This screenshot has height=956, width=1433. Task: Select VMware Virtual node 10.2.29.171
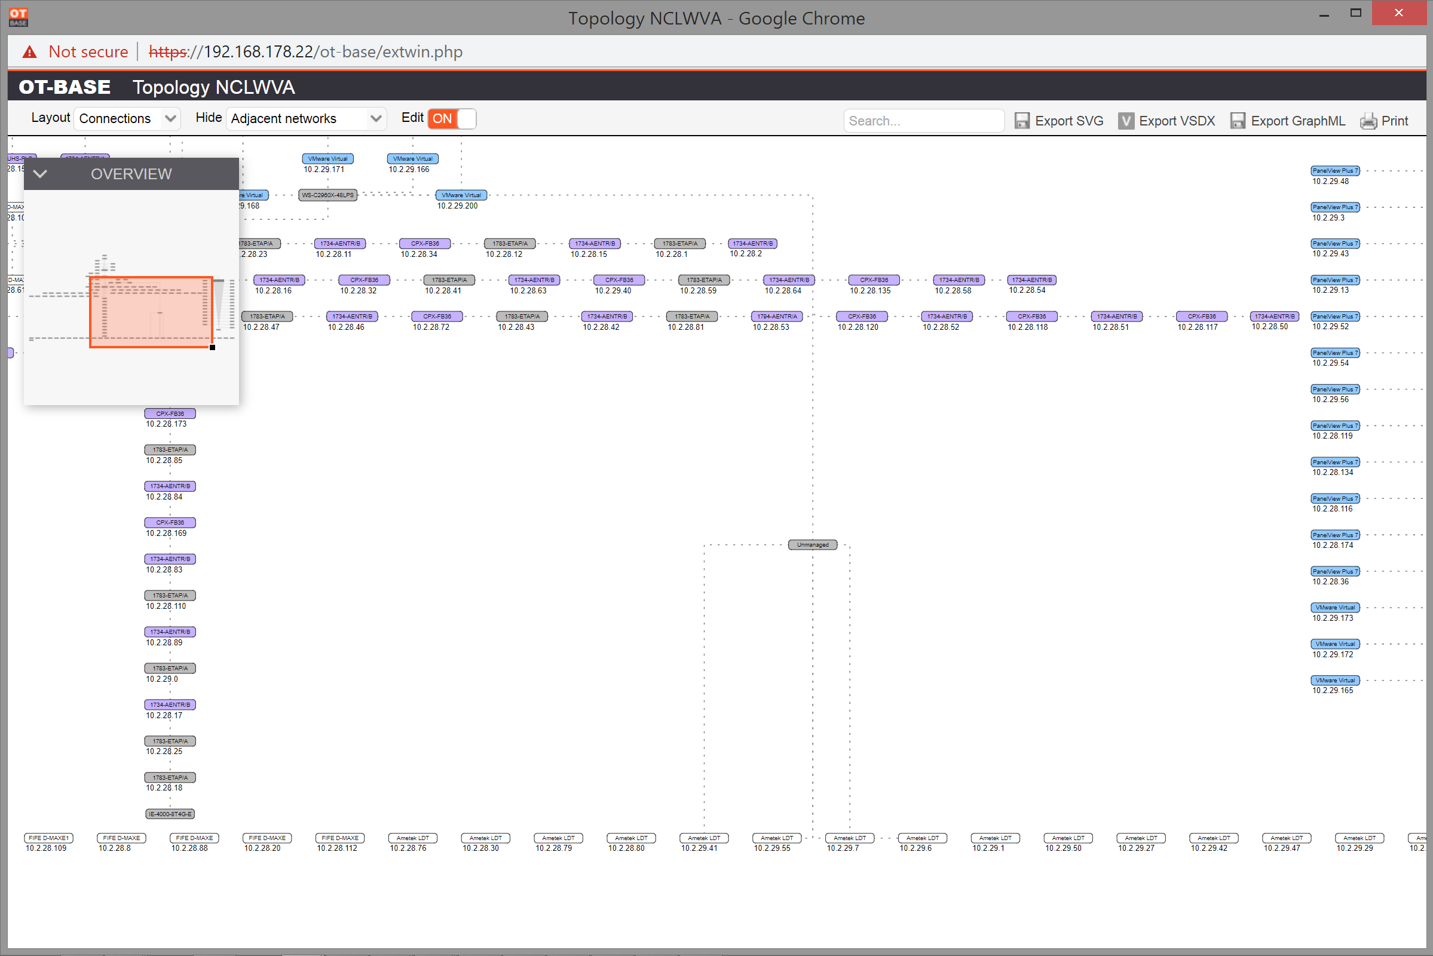pyautogui.click(x=327, y=158)
